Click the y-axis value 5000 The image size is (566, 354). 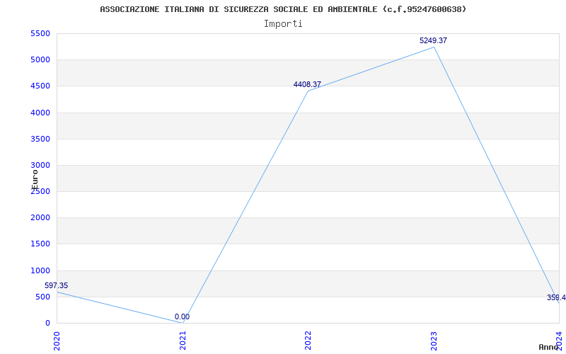click(x=40, y=60)
